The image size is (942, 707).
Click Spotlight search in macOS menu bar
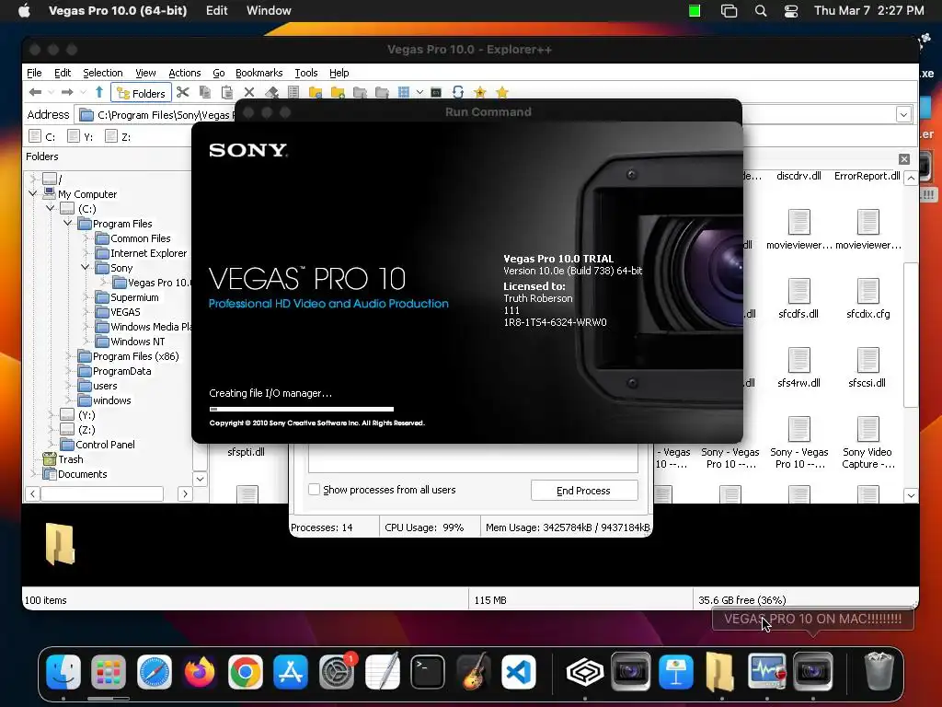pos(761,11)
